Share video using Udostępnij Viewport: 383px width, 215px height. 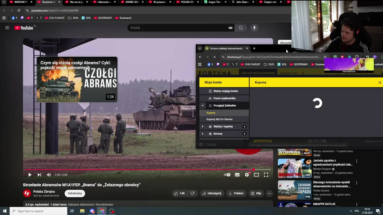tap(212, 193)
